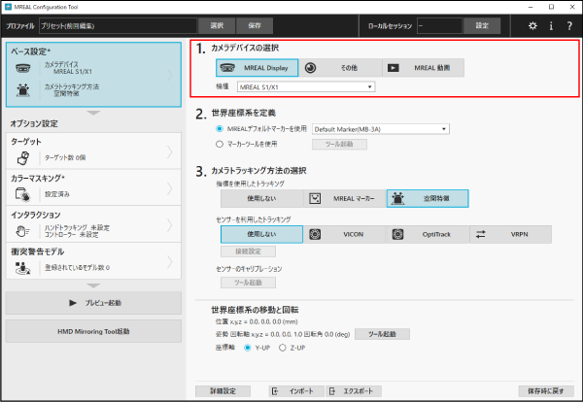Viewport: 583px width, 402px height.
Task: Click ツール起動 next to rotation values
Action: (x=382, y=334)
